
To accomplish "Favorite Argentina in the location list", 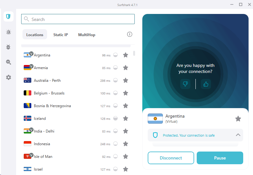I will (126, 55).
